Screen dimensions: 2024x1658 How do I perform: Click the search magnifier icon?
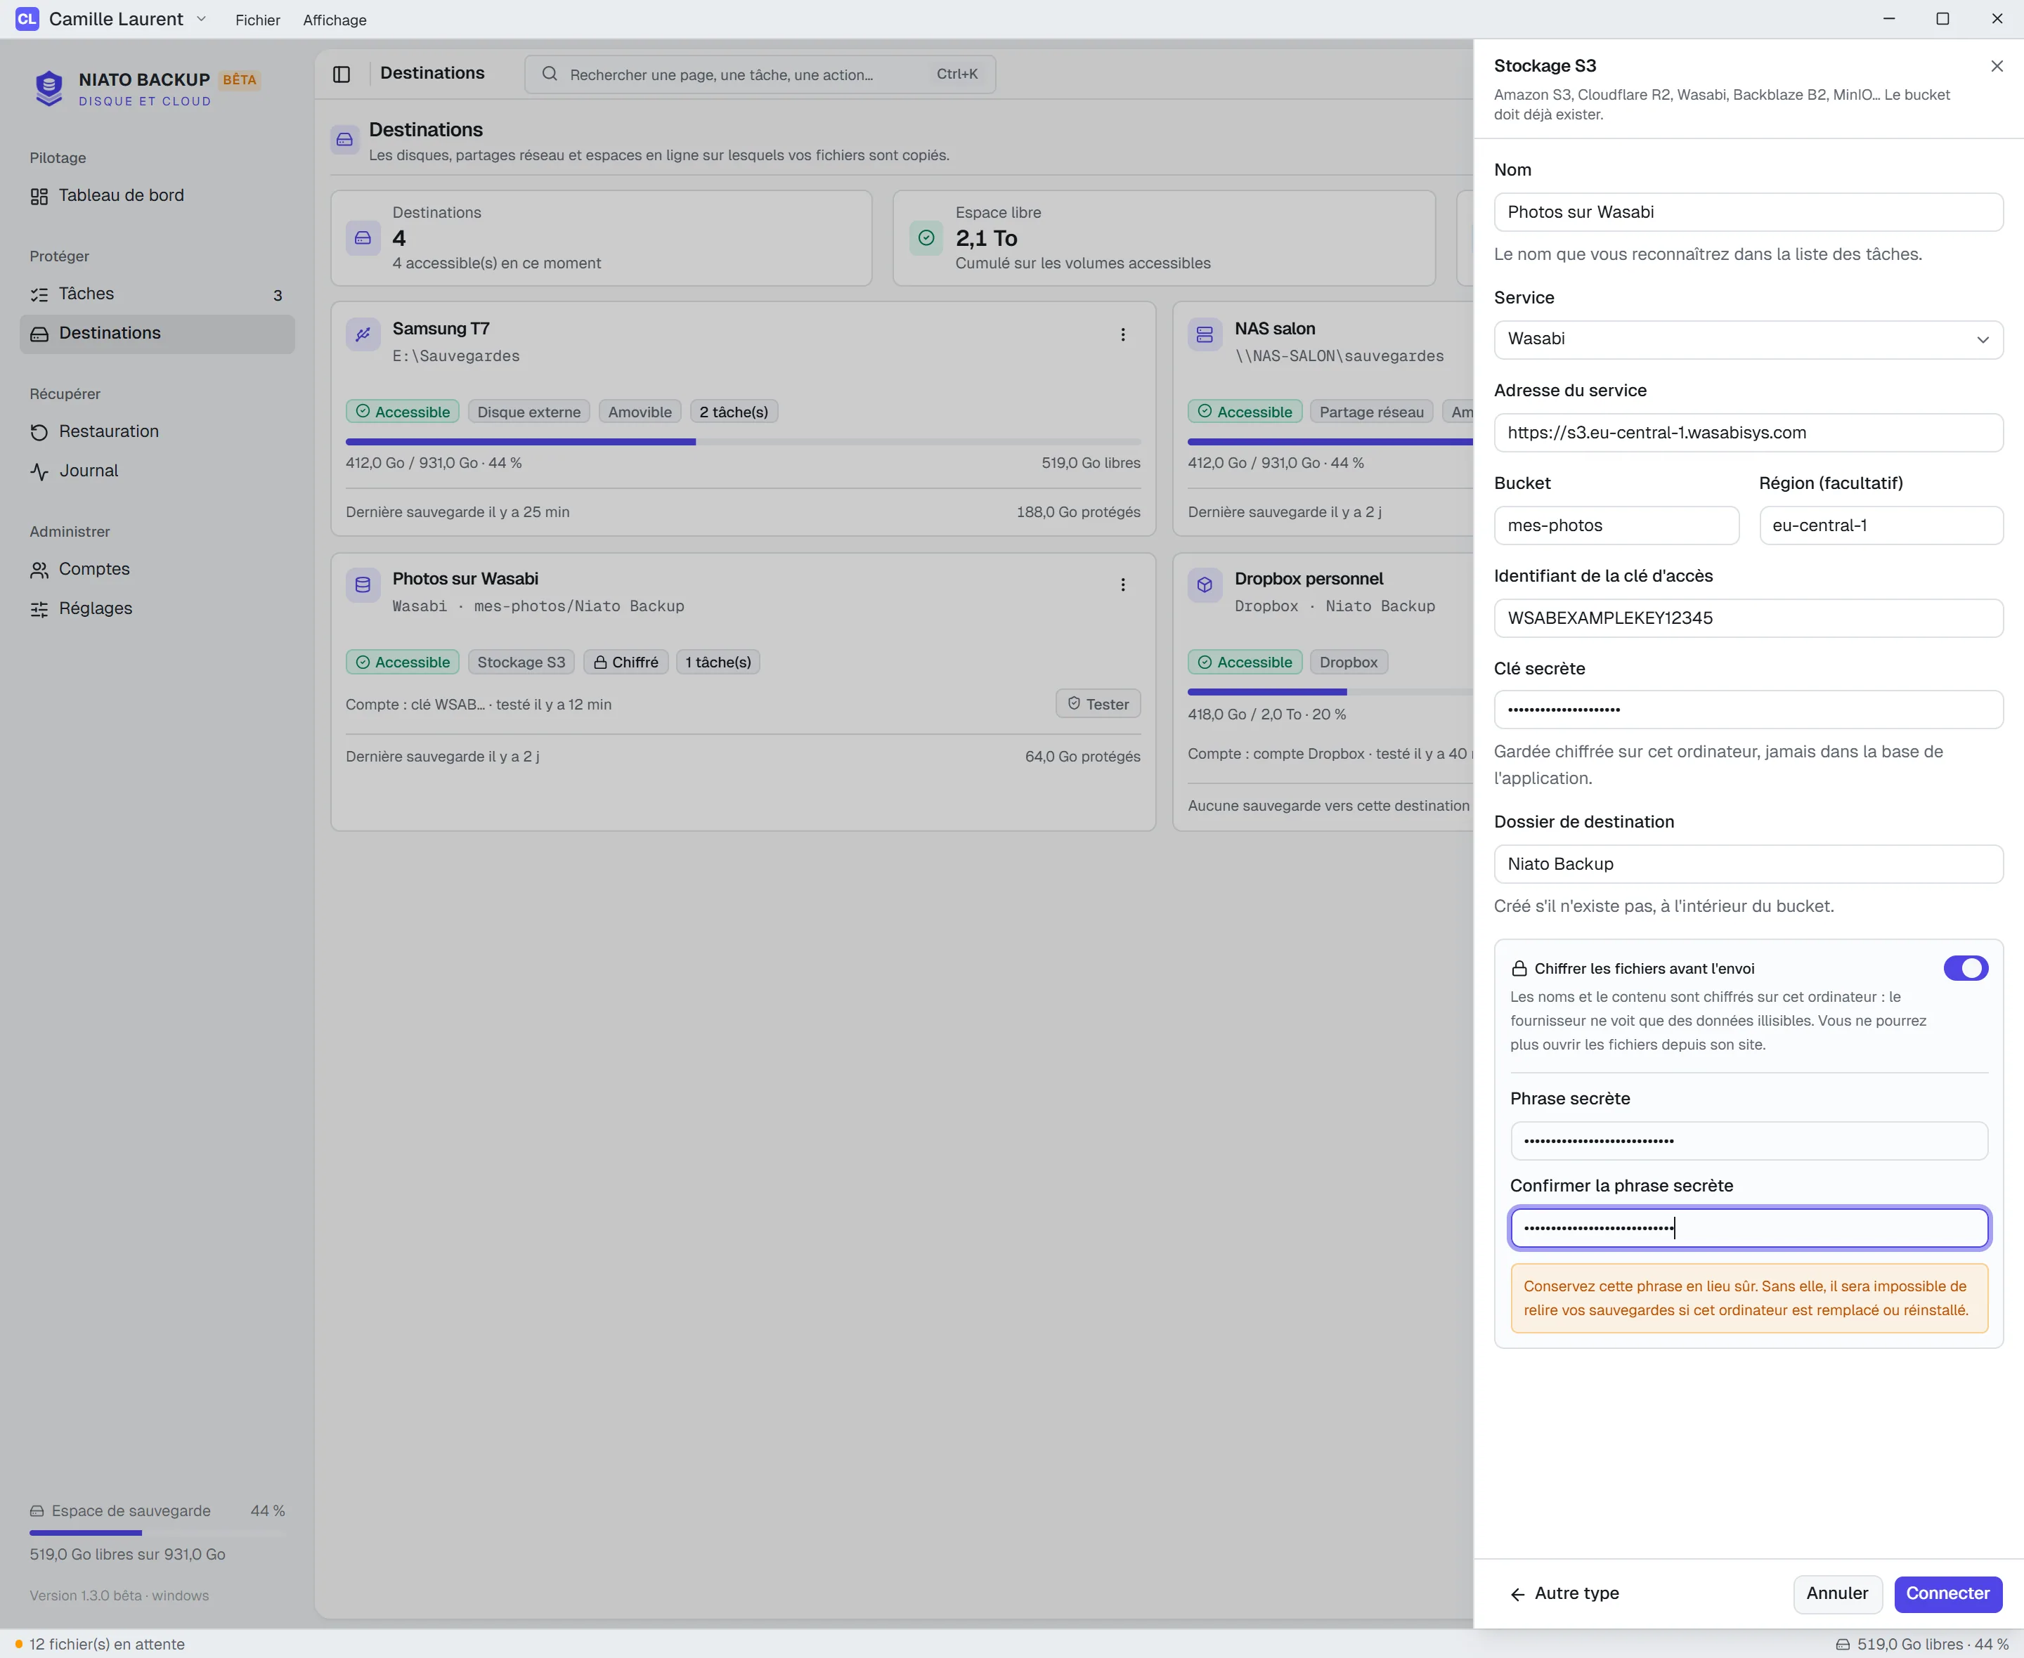coord(550,74)
